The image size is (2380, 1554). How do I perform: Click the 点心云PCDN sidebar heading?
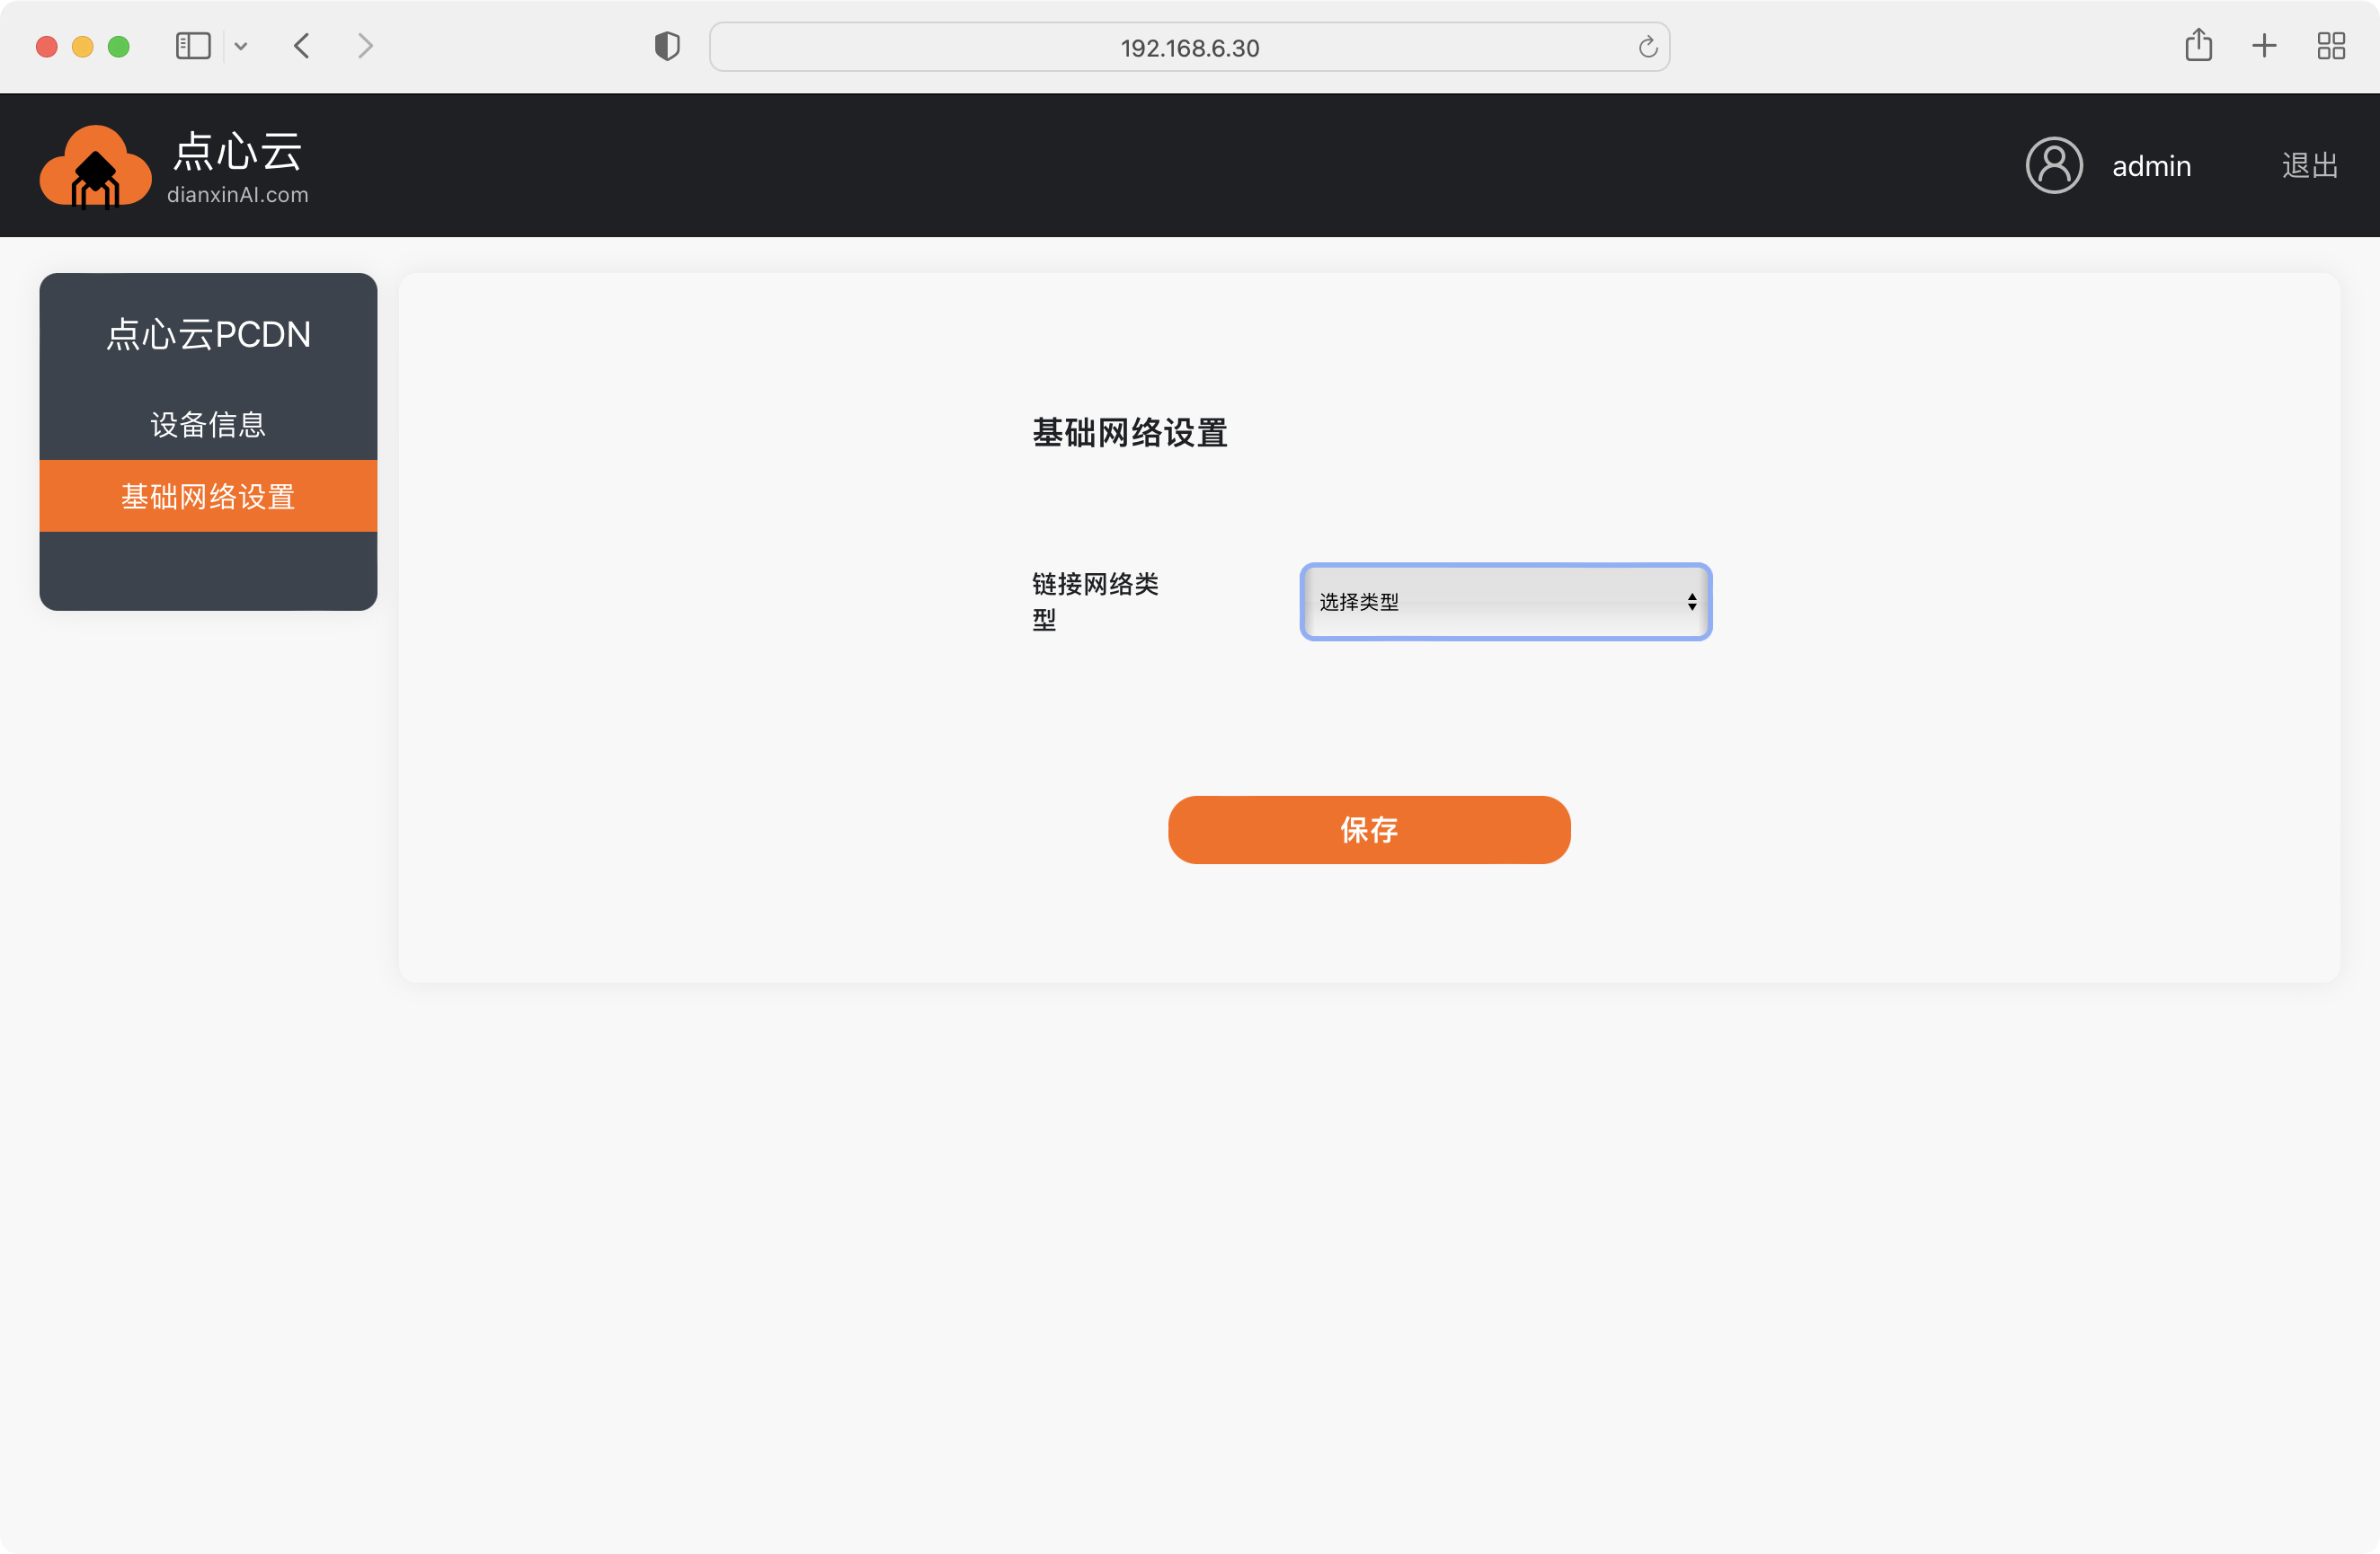(x=208, y=335)
